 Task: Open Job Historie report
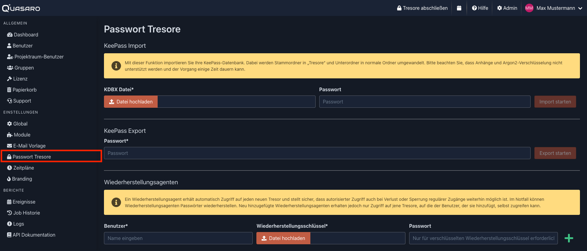(x=24, y=213)
